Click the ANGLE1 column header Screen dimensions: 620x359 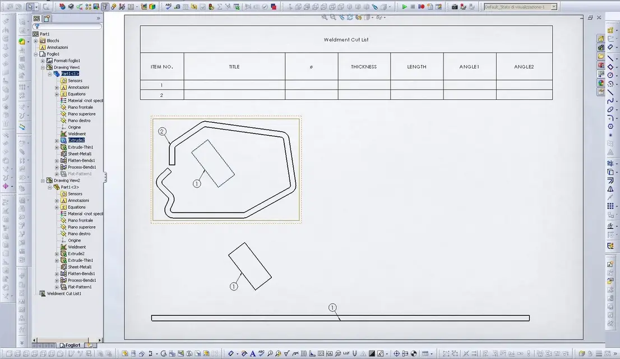469,67
